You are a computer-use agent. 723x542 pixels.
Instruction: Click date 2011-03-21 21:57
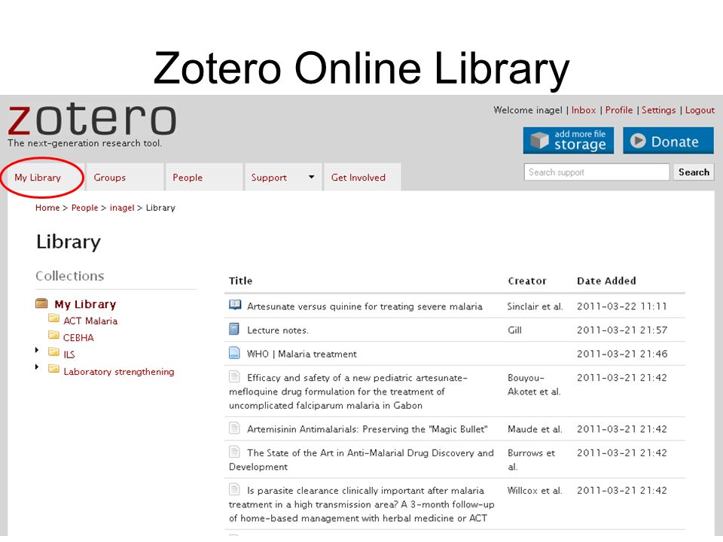[x=622, y=330]
